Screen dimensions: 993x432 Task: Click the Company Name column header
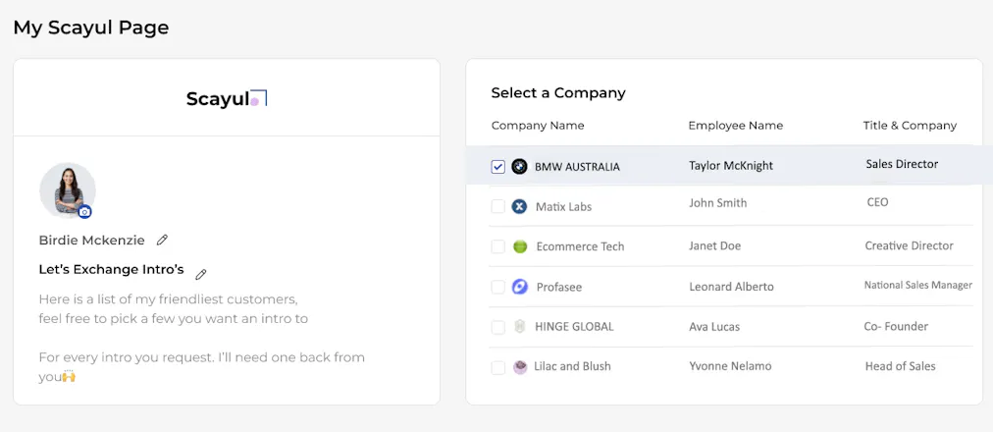[538, 126]
